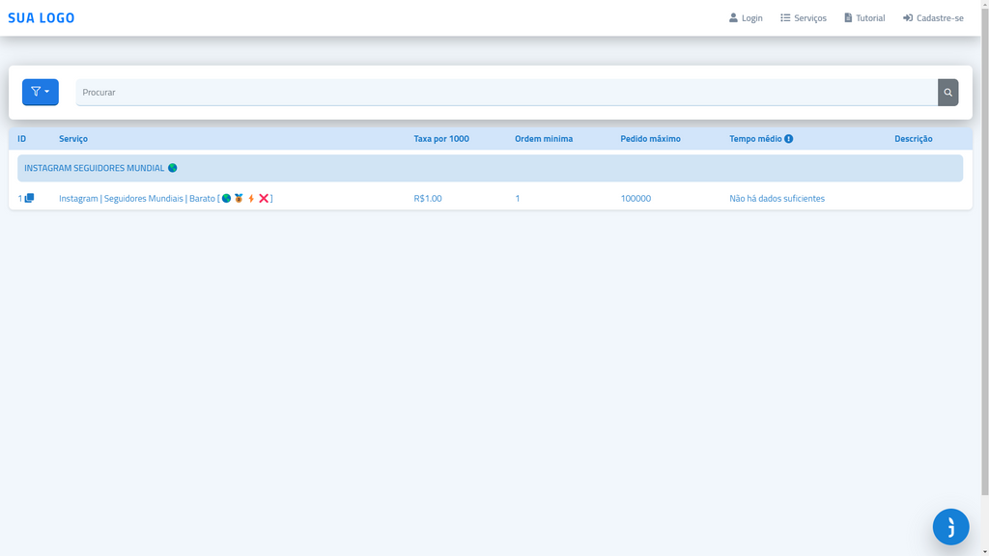Click the SUA LOGO header

click(x=41, y=17)
